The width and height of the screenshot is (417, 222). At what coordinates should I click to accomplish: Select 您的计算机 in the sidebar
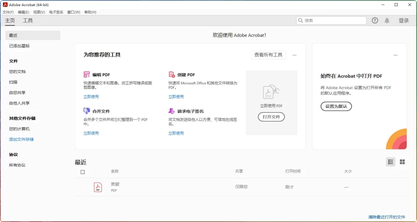(20, 129)
